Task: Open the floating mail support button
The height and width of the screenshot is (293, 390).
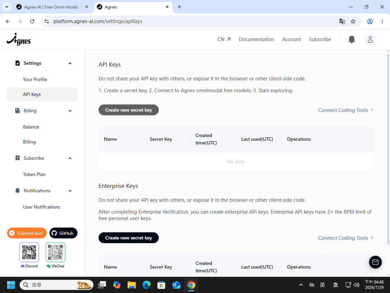Action: pos(375,262)
